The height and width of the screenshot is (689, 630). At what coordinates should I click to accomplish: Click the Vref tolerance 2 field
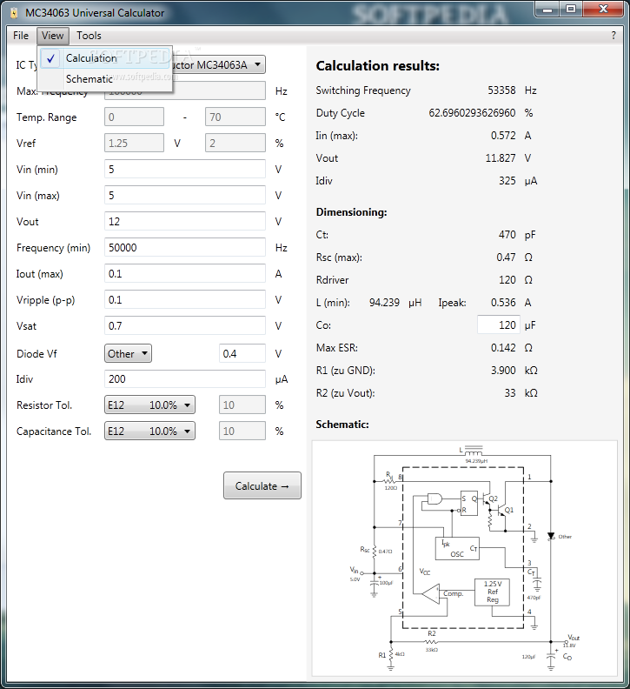pyautogui.click(x=235, y=144)
